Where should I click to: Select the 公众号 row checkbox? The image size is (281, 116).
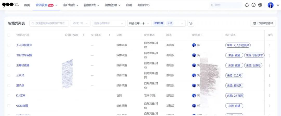(x=9, y=76)
